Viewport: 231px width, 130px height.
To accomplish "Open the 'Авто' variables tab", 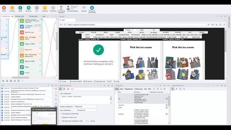I will point(122,89).
